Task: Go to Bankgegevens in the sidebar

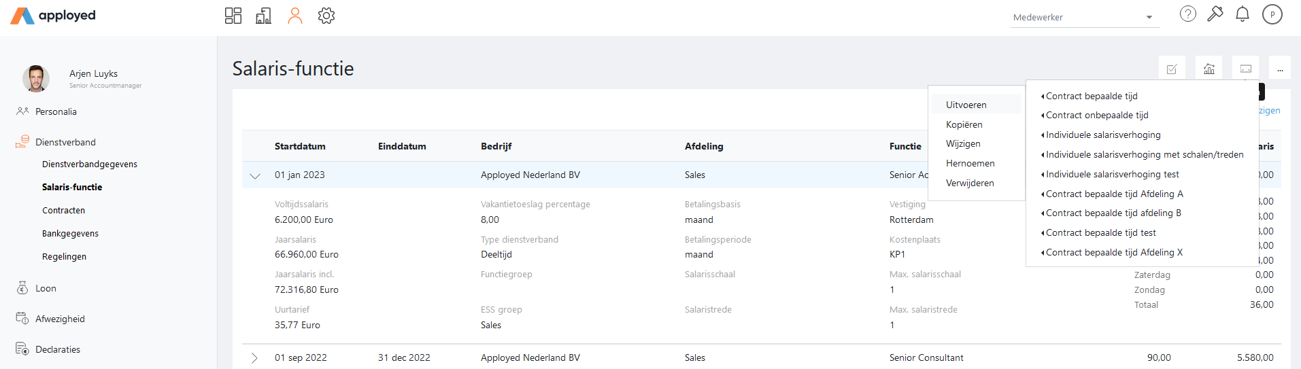Action: tap(70, 234)
